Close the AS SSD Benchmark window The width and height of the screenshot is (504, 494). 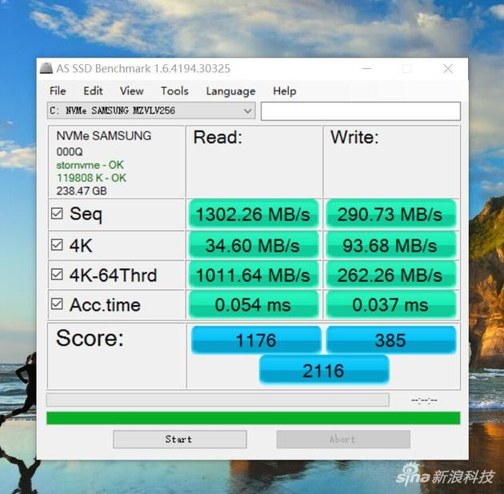448,69
